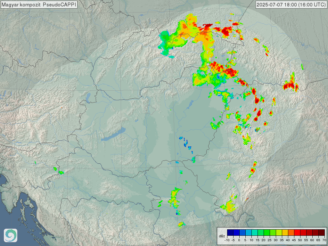Click Lake Neusiedl near the Austrian border
This screenshot has width=328, height=246.
tap(88, 98)
